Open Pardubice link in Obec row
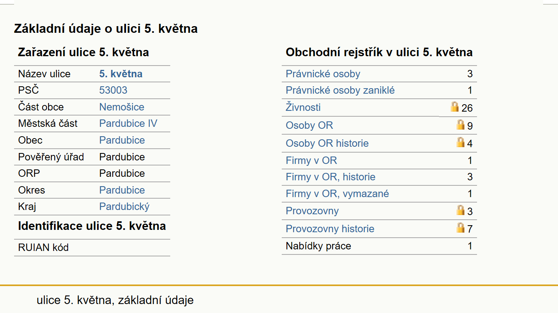The height and width of the screenshot is (313, 558). point(122,140)
